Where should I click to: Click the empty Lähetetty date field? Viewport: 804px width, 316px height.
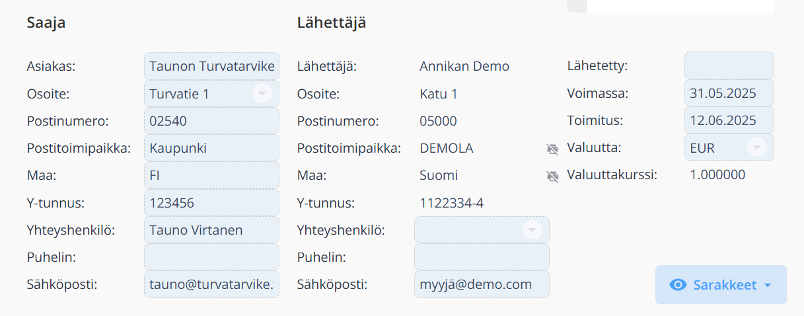pos(729,65)
